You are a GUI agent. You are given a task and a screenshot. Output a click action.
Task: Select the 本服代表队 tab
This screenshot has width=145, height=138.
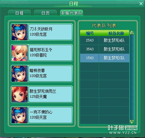pos(71,13)
